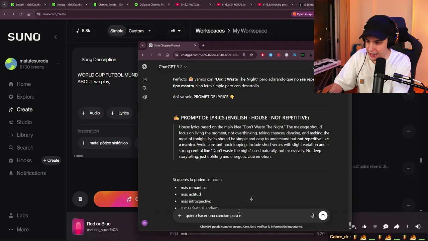Send the ChatGPT message with the arrow button

pyautogui.click(x=323, y=216)
